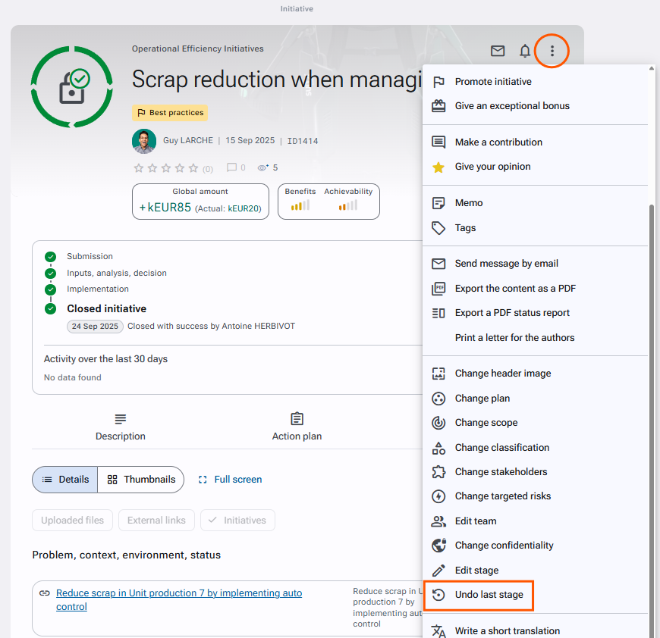The width and height of the screenshot is (660, 638).
Task: Click the pencil icon beside Edit stage
Action: tap(438, 571)
